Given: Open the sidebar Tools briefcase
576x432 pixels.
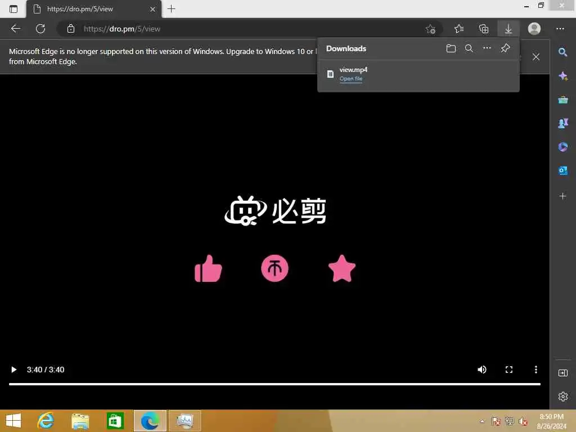Looking at the screenshot, I should pyautogui.click(x=562, y=100).
